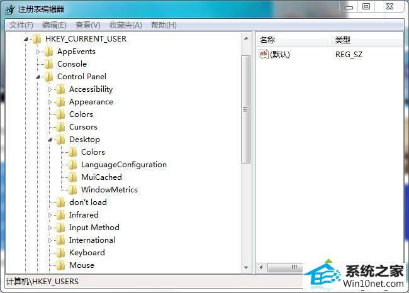Click the (默认) string value icon
409x293 pixels.
pos(264,54)
